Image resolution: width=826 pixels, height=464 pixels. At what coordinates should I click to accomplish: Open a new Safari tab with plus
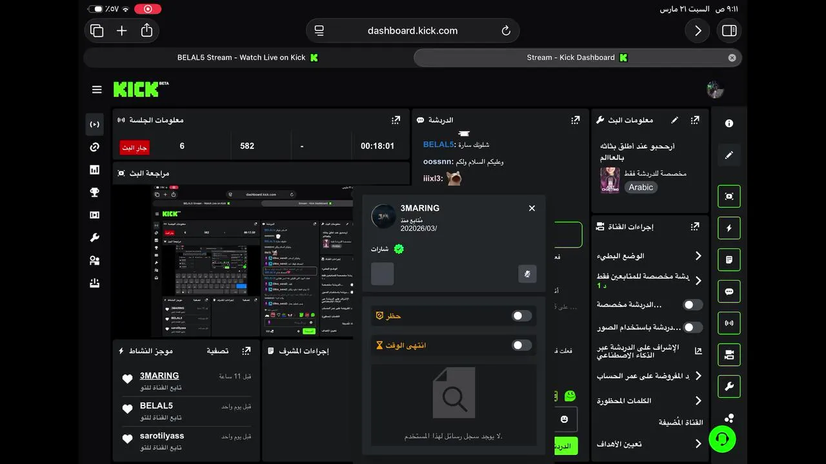click(x=121, y=30)
